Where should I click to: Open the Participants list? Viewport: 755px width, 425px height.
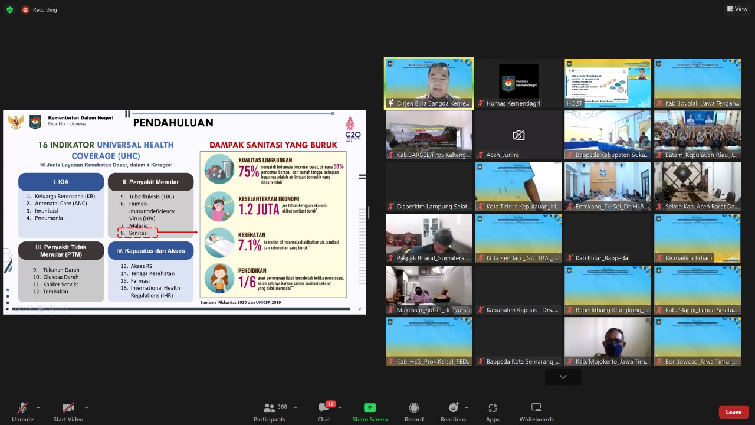[269, 411]
